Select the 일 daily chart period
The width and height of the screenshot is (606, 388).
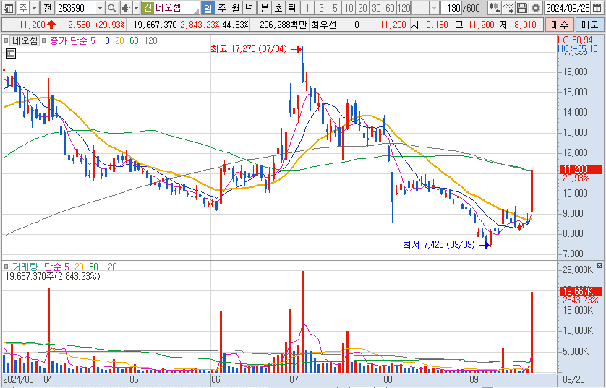click(208, 8)
